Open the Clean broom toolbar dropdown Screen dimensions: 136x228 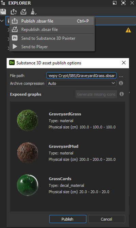point(34,12)
